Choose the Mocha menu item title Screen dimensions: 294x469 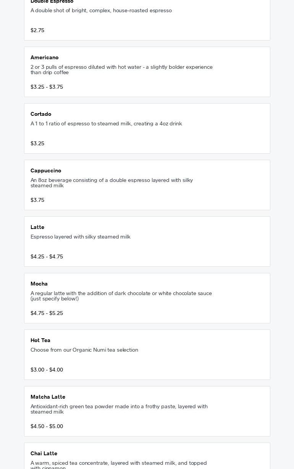click(x=39, y=284)
